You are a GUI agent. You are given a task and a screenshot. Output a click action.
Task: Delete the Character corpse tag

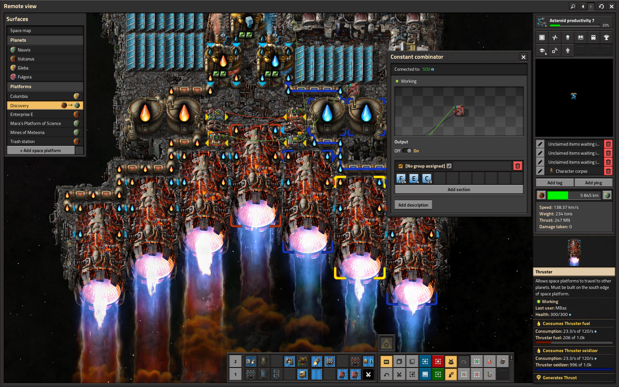[608, 171]
